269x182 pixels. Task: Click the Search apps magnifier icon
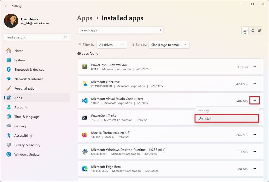pos(160,30)
